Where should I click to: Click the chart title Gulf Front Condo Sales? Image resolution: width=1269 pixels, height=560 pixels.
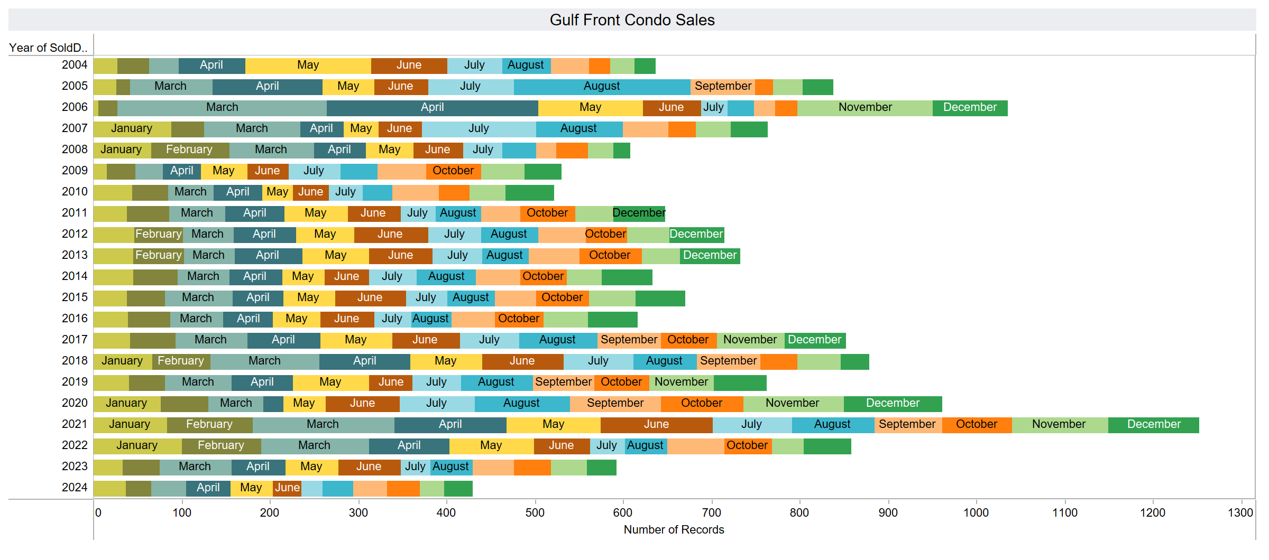[632, 20]
